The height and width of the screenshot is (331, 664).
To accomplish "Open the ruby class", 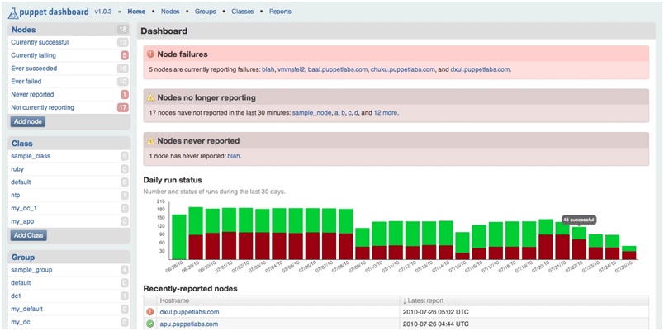I will [x=17, y=169].
